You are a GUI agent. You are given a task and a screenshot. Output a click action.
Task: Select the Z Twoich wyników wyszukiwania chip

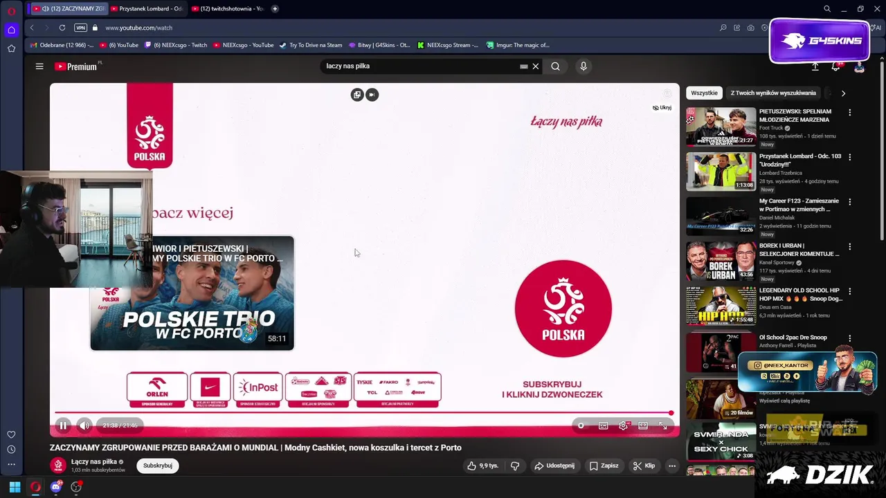[x=773, y=93]
